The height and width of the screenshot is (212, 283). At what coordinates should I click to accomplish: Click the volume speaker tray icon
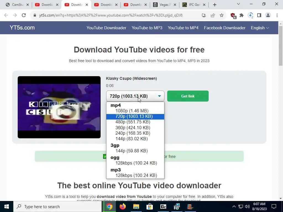click(247, 206)
